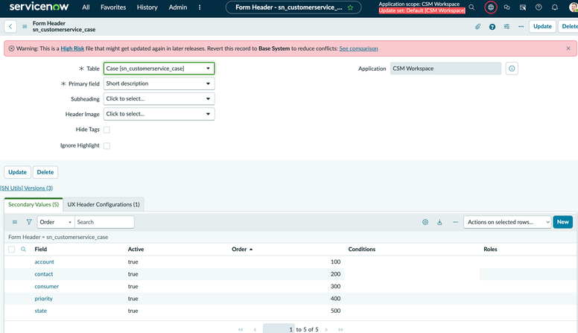Image resolution: width=578 pixels, height=333 pixels.
Task: Open the Subheading dropdown
Action: point(159,99)
